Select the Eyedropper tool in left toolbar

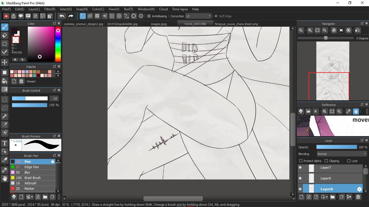5,170
